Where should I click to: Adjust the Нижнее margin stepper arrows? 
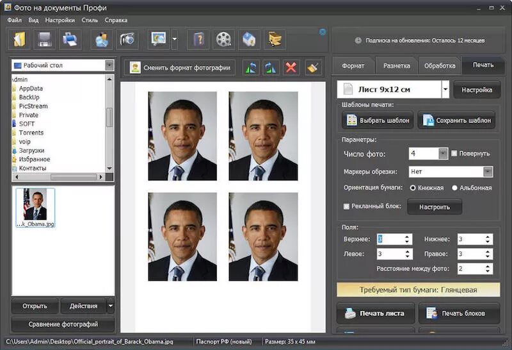(488, 239)
